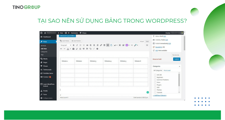
Task: Align text left
Action: click(91, 45)
